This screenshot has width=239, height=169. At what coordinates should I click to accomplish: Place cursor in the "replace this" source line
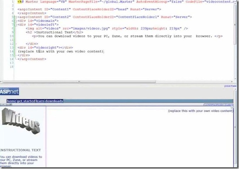(x=61, y=51)
